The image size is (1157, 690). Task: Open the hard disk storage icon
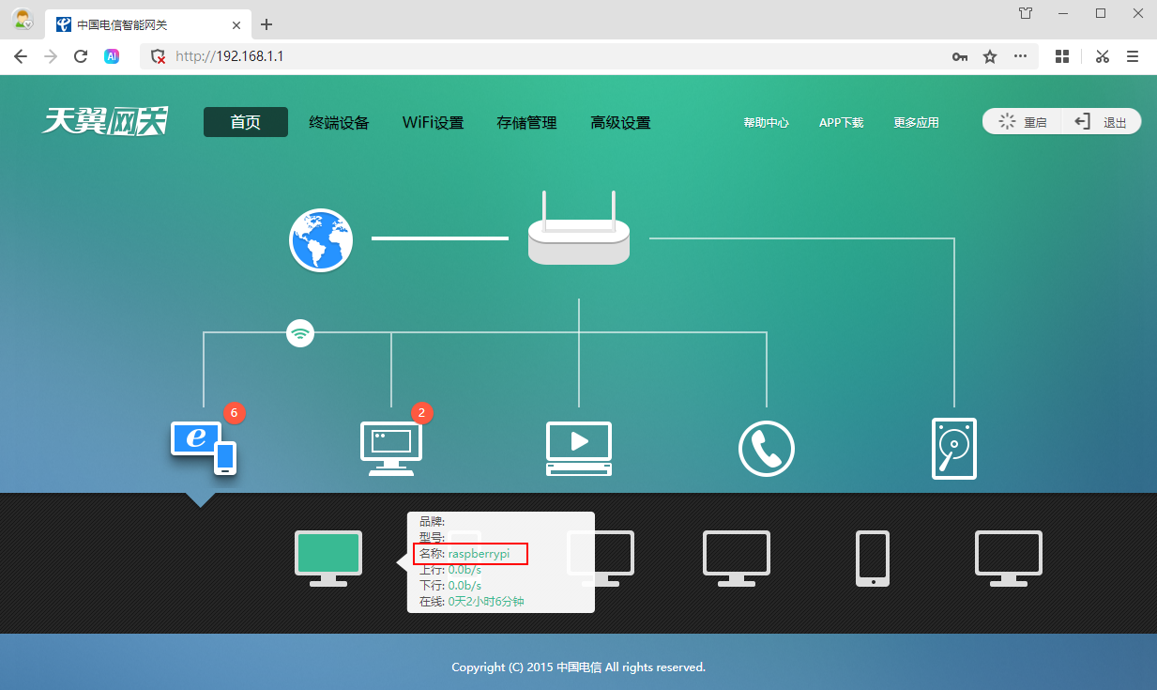[953, 449]
